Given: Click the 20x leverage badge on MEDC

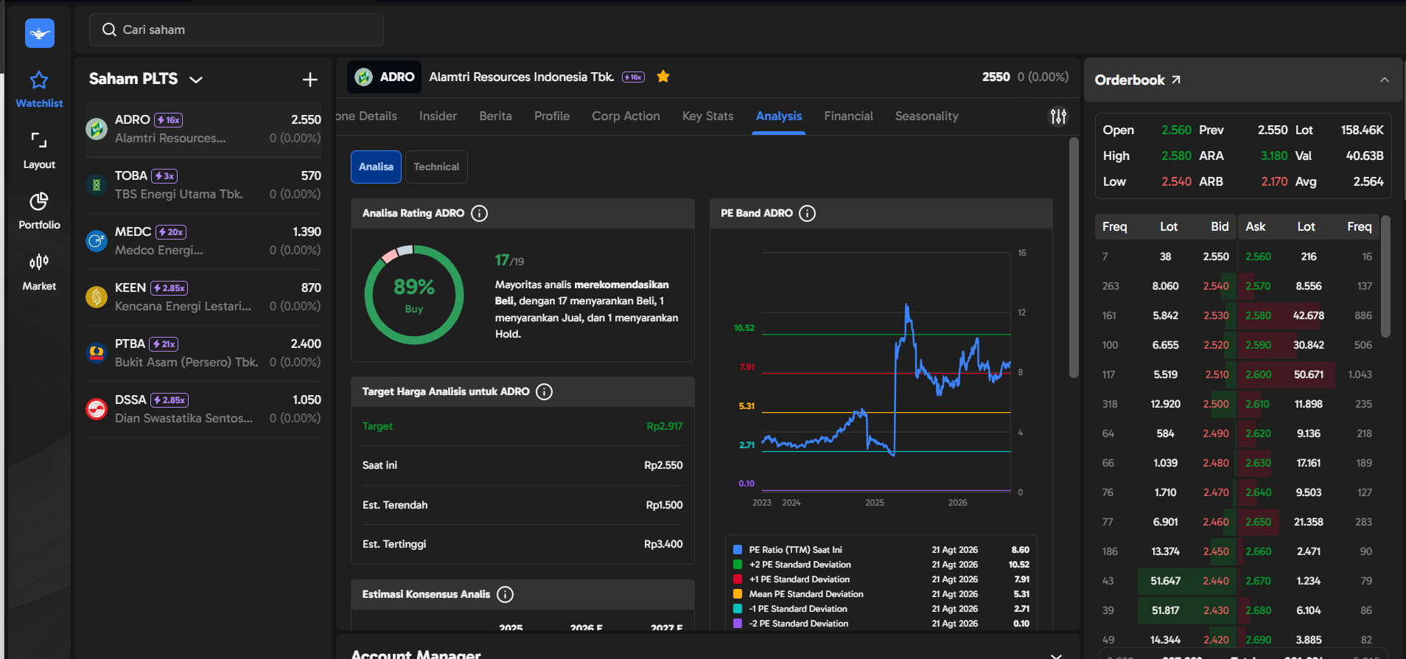Looking at the screenshot, I should point(171,232).
